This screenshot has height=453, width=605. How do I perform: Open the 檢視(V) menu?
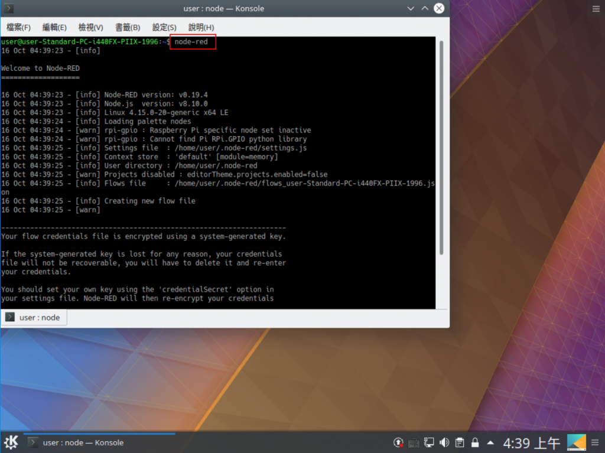pyautogui.click(x=90, y=27)
